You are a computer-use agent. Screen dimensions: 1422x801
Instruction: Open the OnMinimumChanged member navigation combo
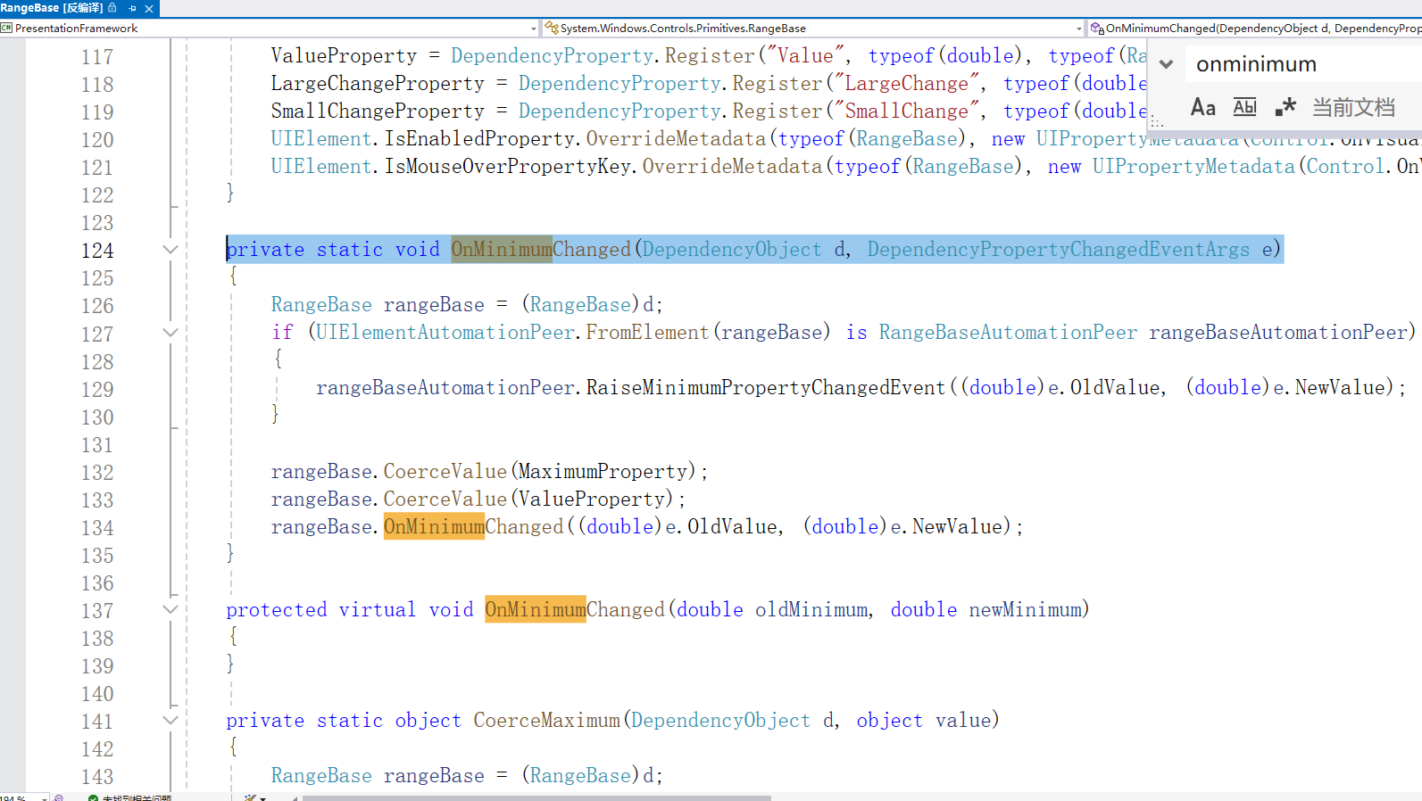coord(1259,29)
